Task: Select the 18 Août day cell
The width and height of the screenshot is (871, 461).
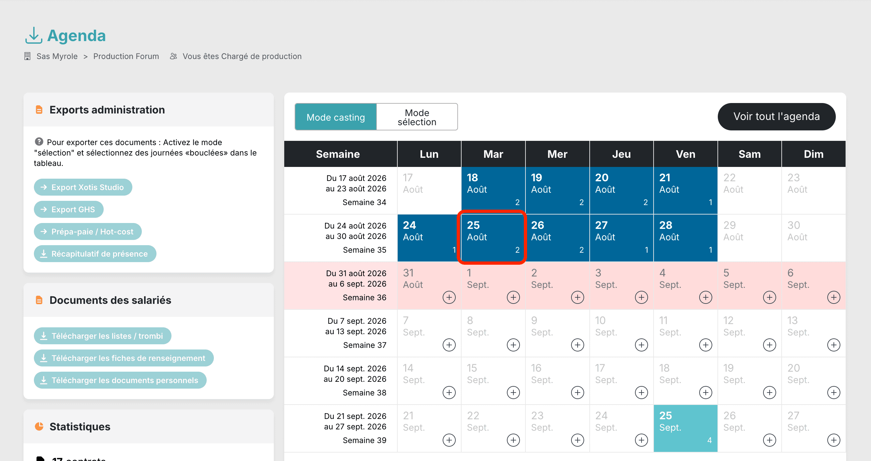Action: 493,190
